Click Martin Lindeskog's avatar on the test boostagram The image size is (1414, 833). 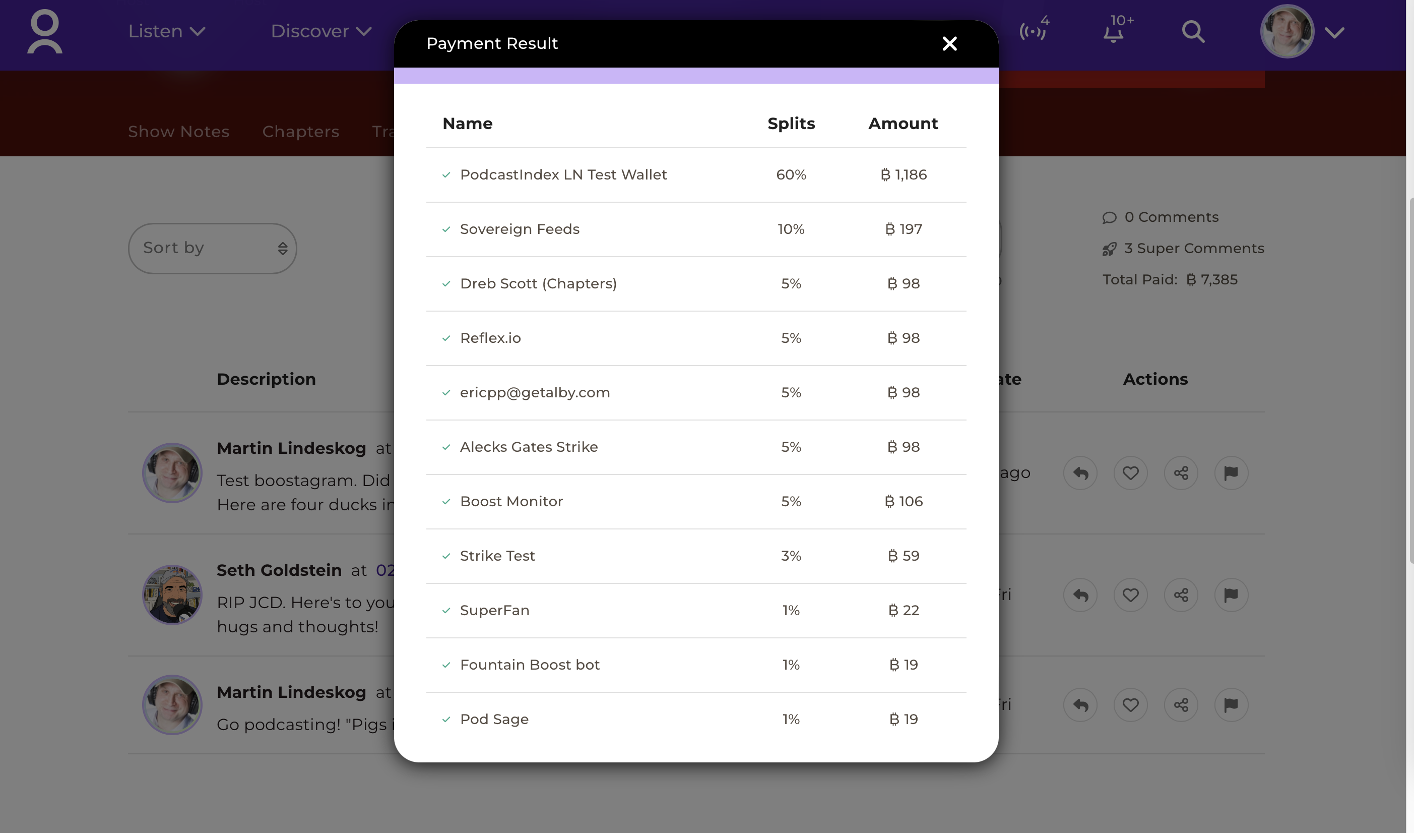(172, 473)
